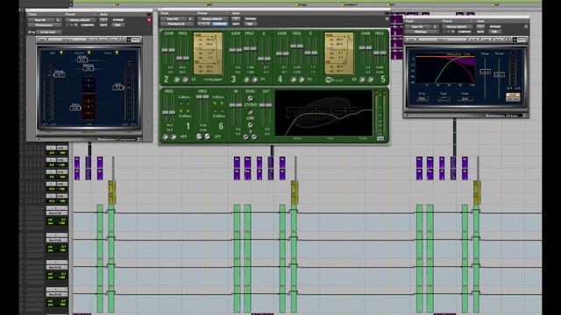The height and width of the screenshot is (315, 561).
Task: Click highlighted Compare button in FilterBank header
Action: (x=220, y=24)
